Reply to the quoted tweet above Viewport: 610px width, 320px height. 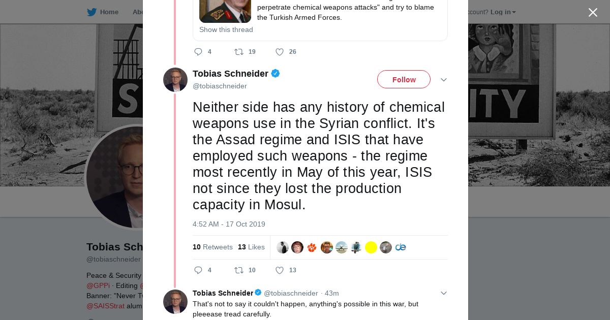coord(199,52)
